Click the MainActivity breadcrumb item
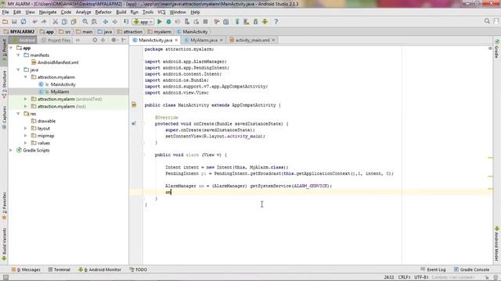501x281 pixels. click(192, 31)
